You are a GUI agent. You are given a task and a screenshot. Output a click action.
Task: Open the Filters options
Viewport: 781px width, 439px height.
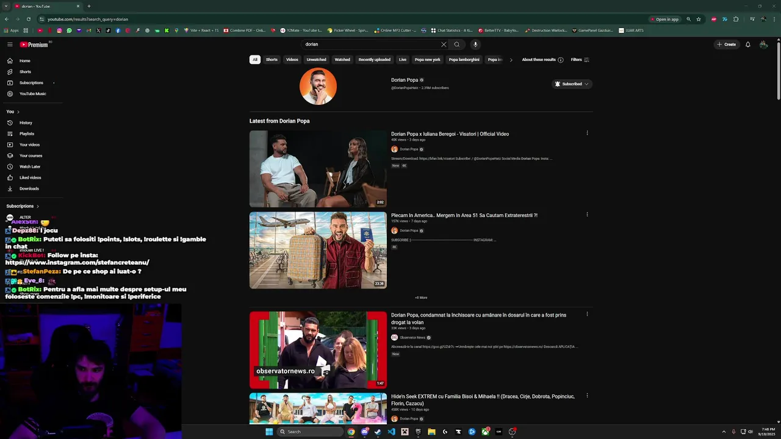580,60
